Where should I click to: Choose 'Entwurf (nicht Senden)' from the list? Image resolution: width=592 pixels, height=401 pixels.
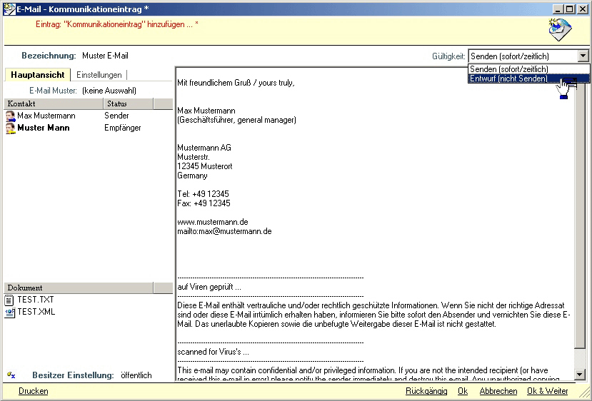click(509, 78)
